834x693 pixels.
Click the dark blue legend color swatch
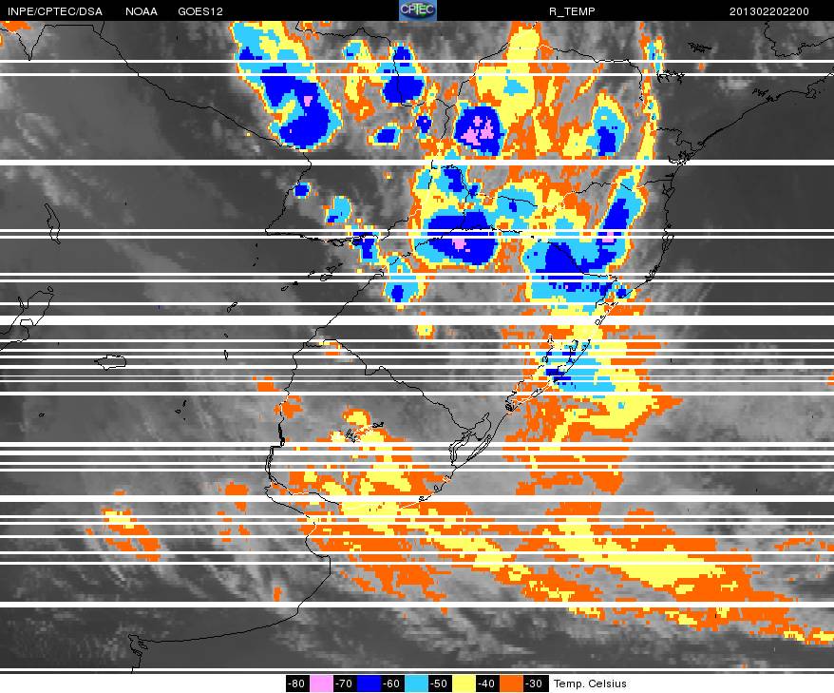369,683
